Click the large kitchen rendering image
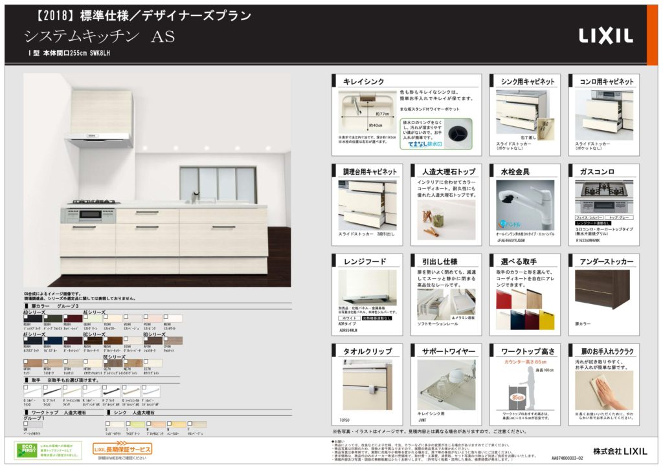 157,180
